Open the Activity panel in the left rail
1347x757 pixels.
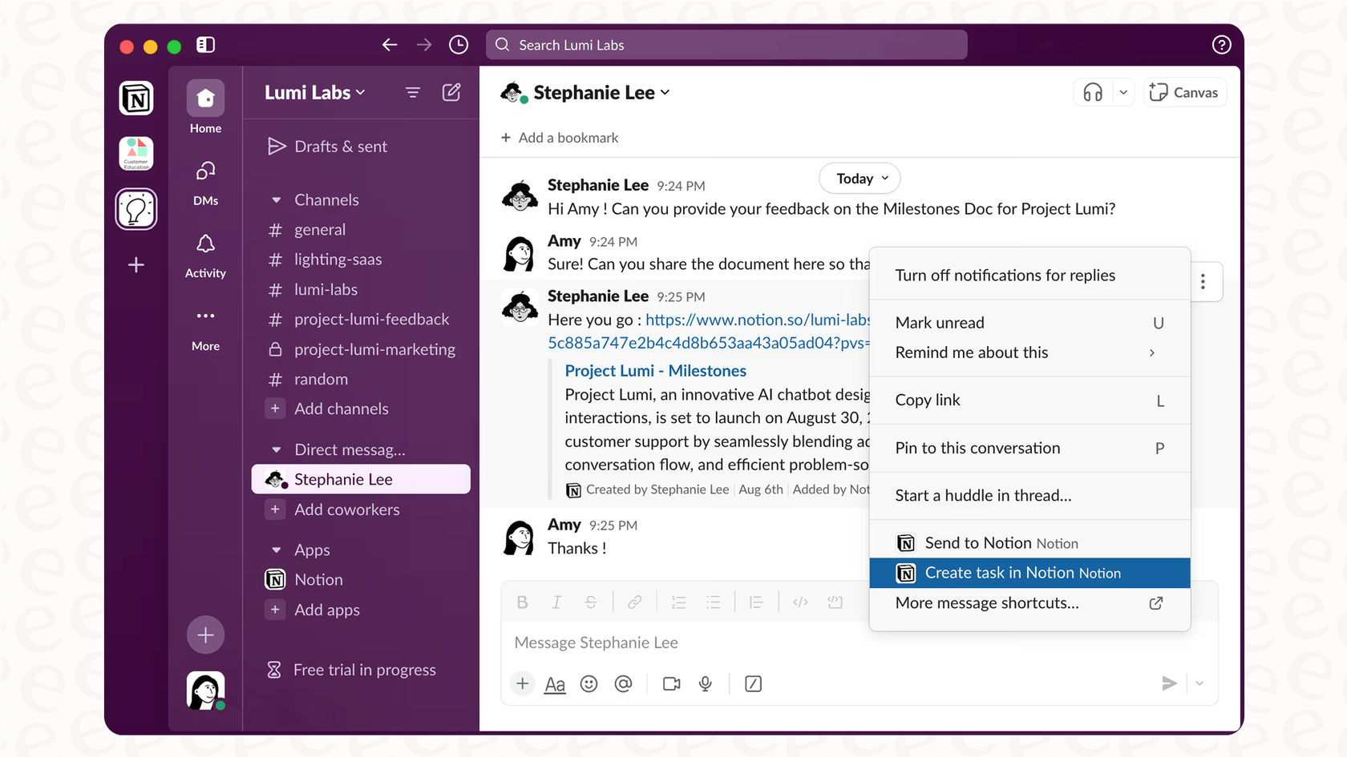205,255
